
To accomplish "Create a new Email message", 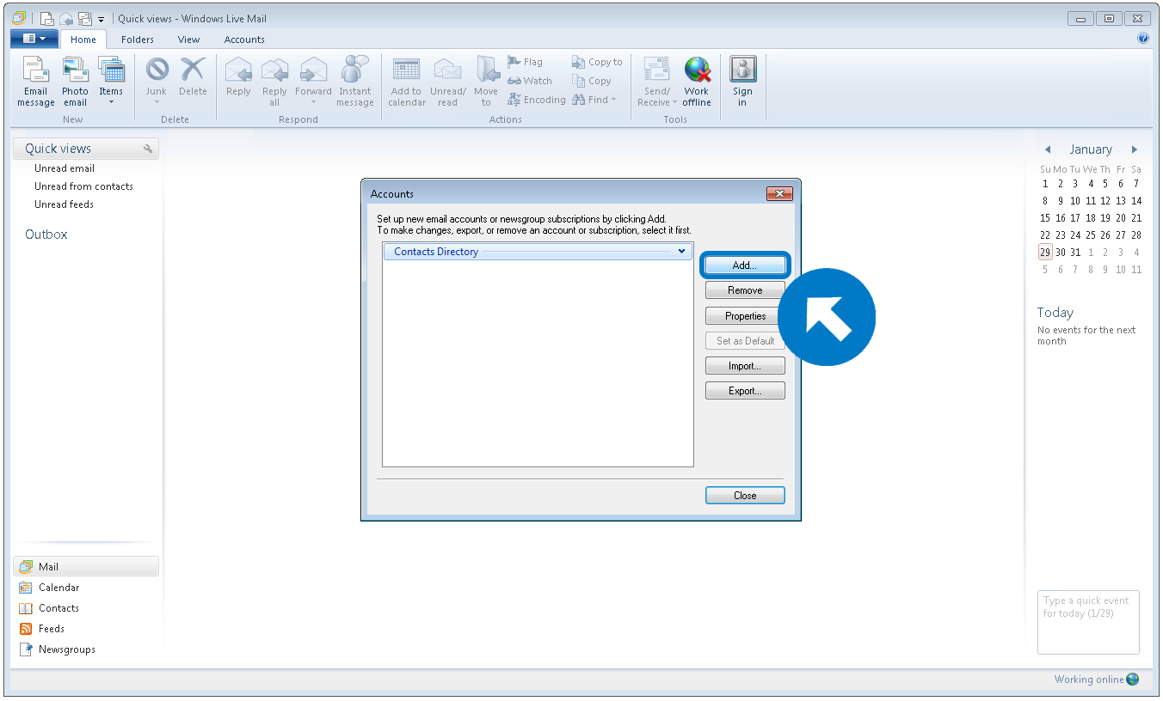I will click(x=36, y=82).
